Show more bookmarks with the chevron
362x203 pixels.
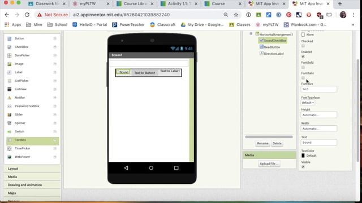[353, 25]
